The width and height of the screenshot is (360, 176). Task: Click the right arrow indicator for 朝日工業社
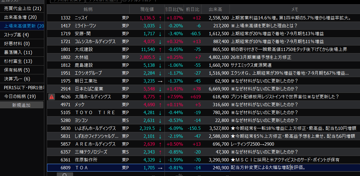(x=160, y=81)
